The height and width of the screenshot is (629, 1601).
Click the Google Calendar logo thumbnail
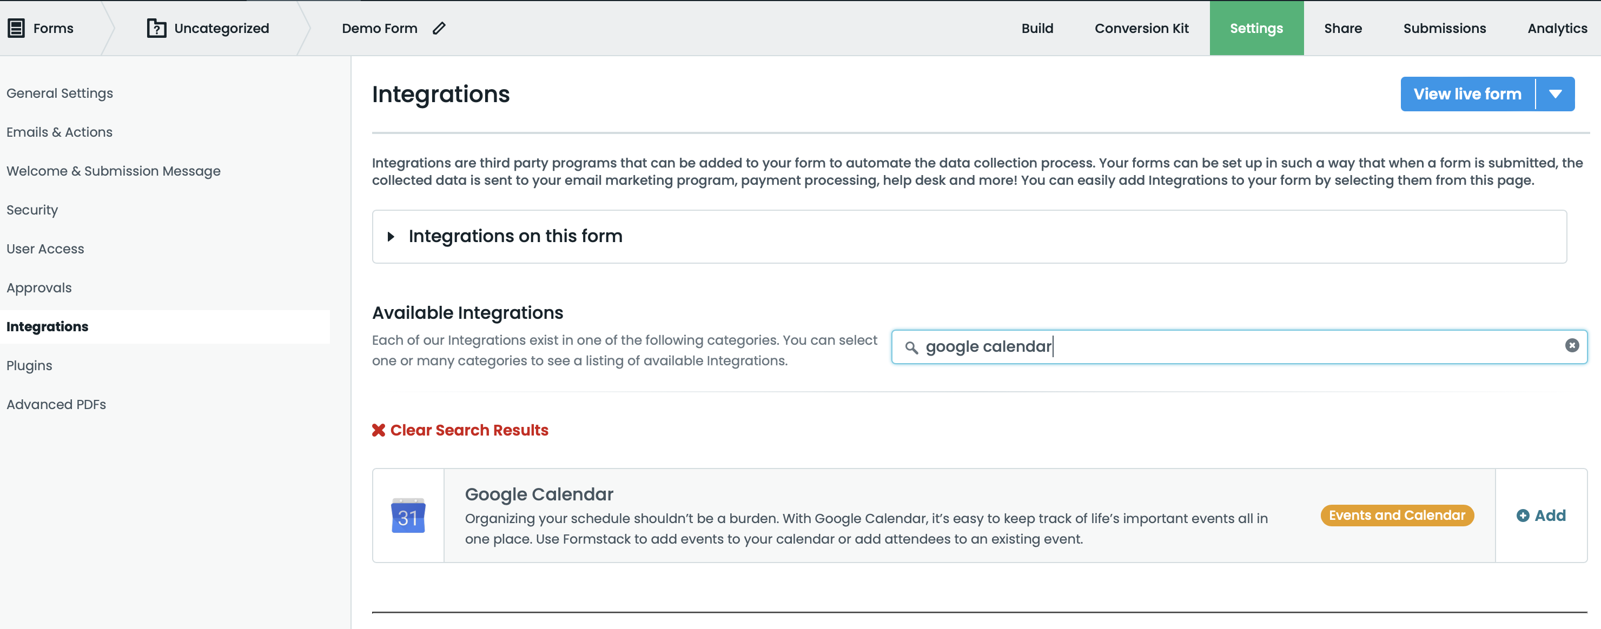408,516
